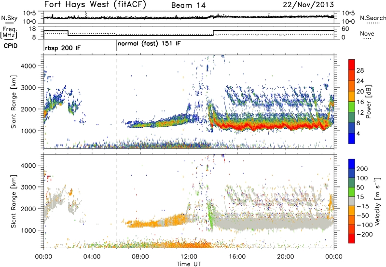Click the blue bottom of the power colorbar
Viewport: 386px width, 267px height.
[x=352, y=138]
